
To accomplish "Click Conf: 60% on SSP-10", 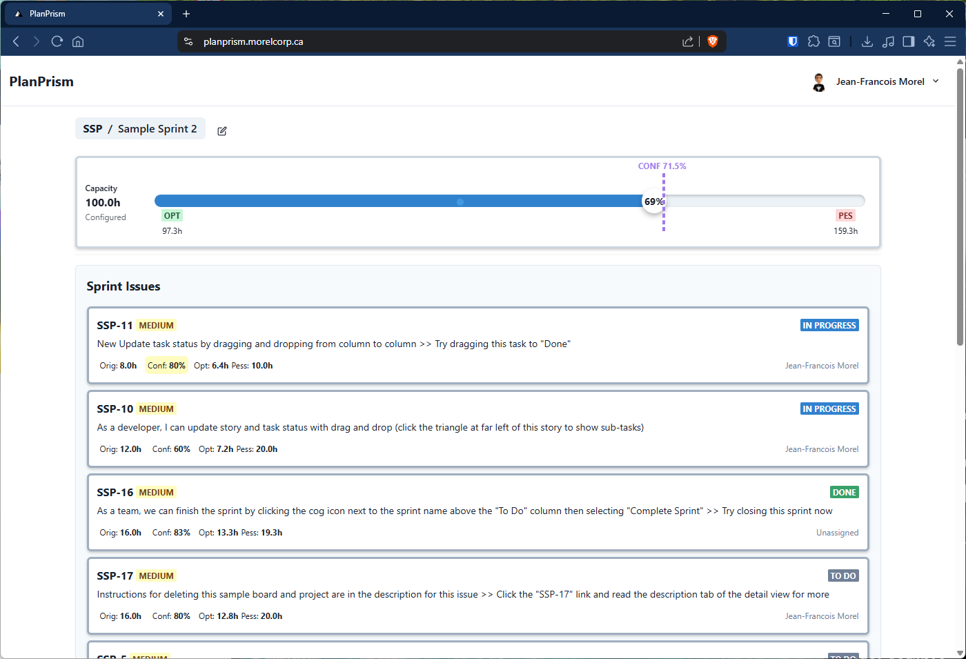I will [171, 449].
